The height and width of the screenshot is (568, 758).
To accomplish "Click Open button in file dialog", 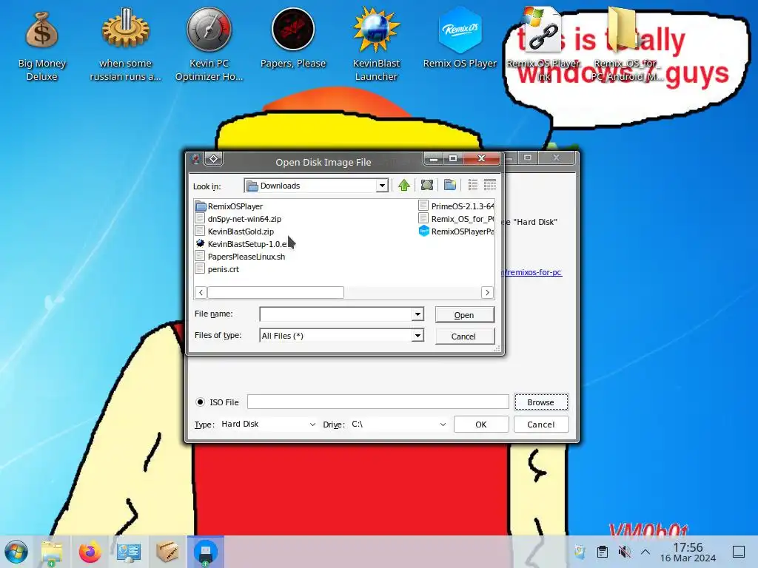I will tap(465, 315).
